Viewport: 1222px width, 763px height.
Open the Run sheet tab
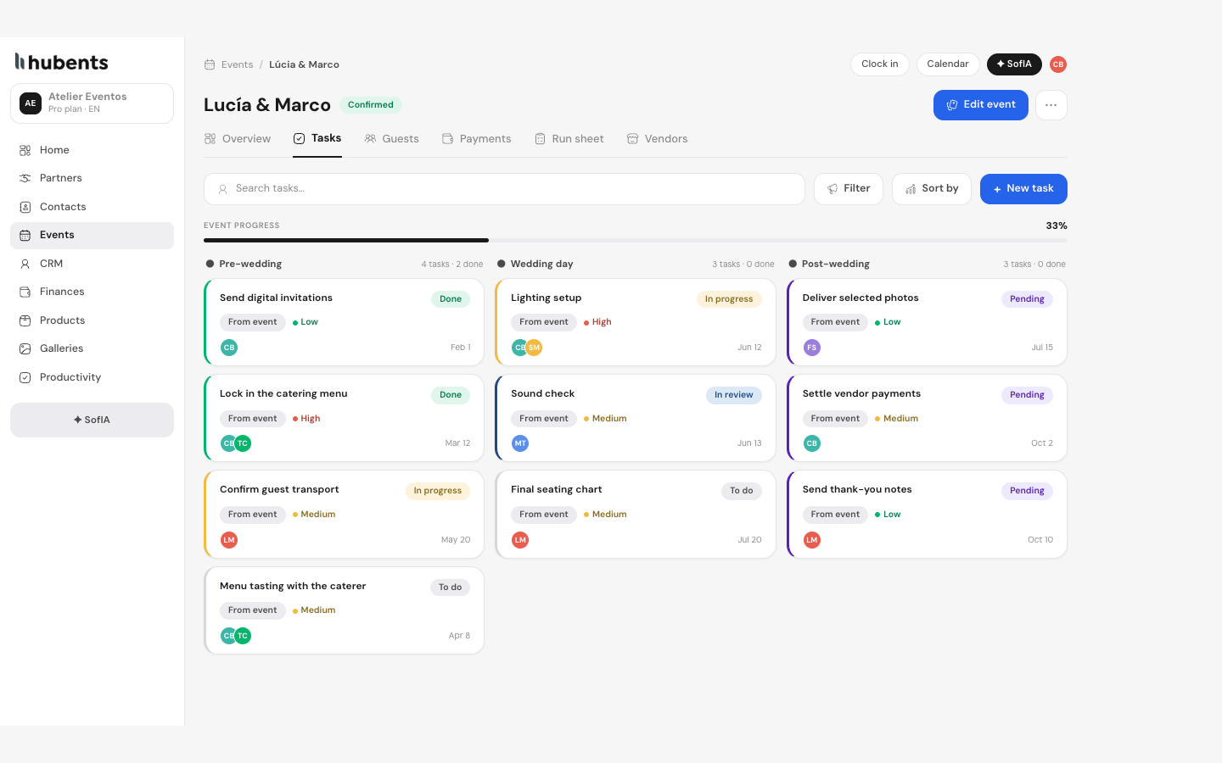pos(569,139)
